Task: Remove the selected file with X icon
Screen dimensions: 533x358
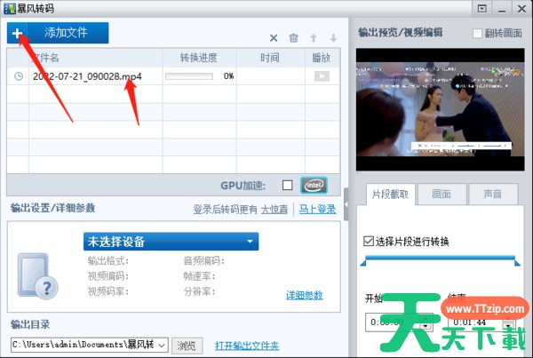Action: pos(274,37)
